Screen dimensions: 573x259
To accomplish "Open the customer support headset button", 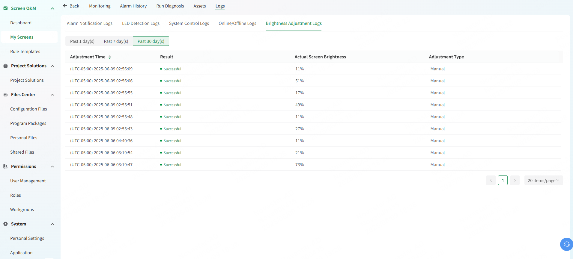I will coord(566,244).
